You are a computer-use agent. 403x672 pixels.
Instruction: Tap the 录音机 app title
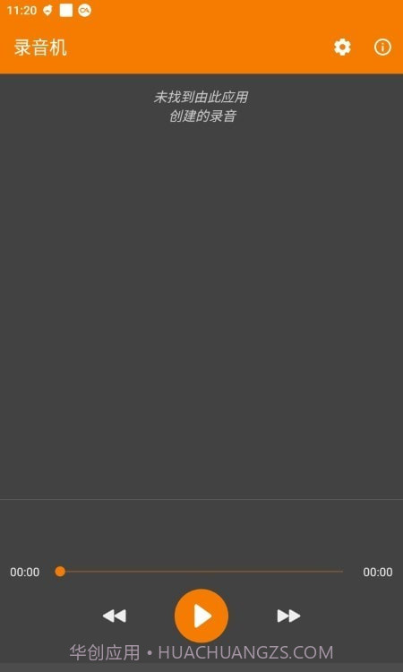(x=40, y=47)
